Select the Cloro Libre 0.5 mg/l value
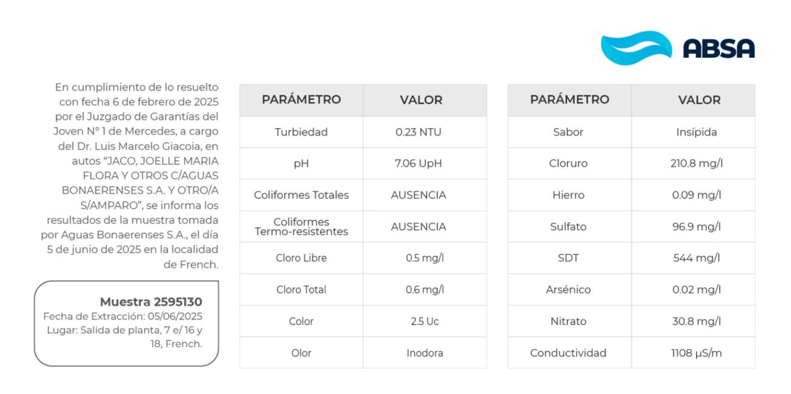Image resolution: width=791 pixels, height=394 pixels. point(425,258)
